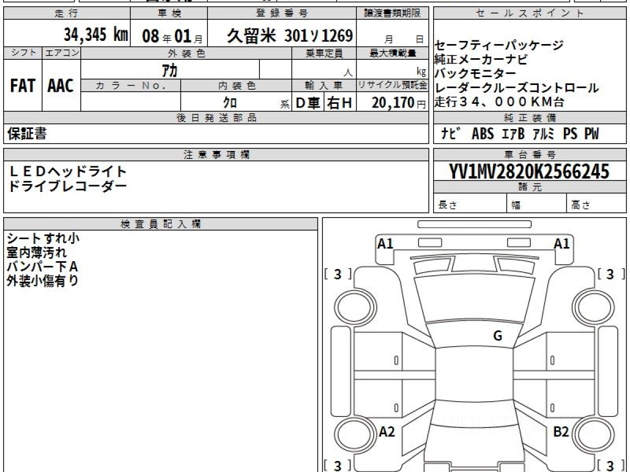The image size is (630, 472).
Task: Click the カラーNo. label
Action: (130, 85)
